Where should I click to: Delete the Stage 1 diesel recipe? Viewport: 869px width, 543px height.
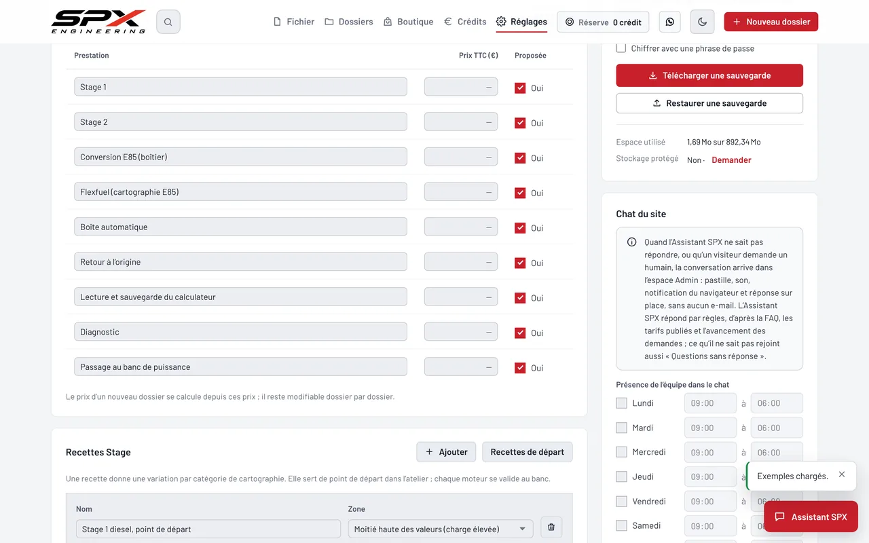tap(551, 527)
